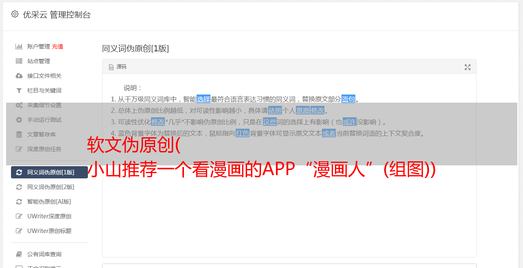Select active 同义词伪原创[1版] item
Viewport: 523px width, 268px height.
click(49, 172)
